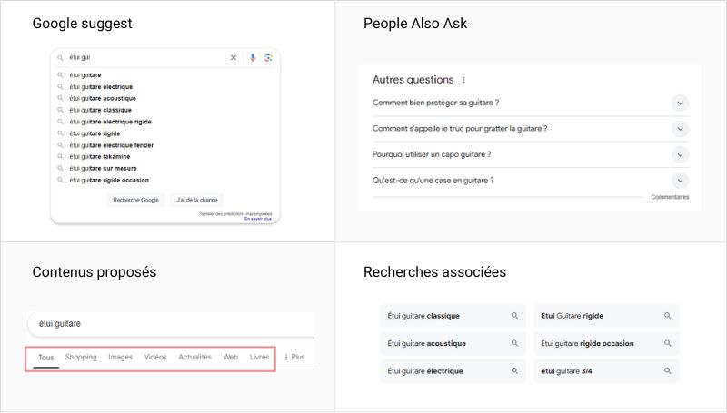Screen dimensions: 727x413
Task: Choose the suggestion 'étui guitare takamine'
Action: click(100, 156)
